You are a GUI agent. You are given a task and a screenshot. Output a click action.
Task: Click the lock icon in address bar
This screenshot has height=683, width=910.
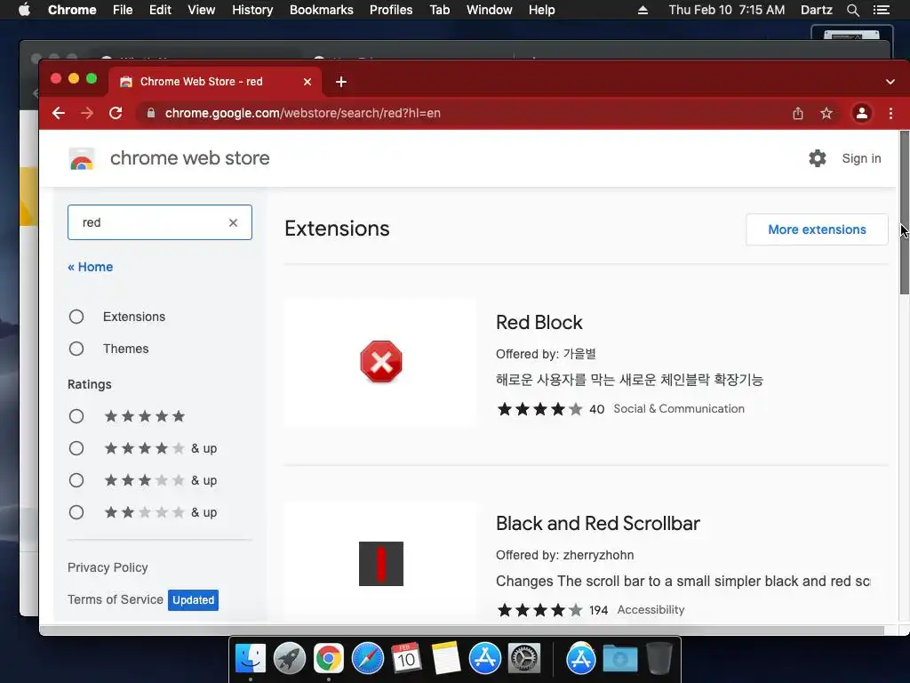coord(151,113)
